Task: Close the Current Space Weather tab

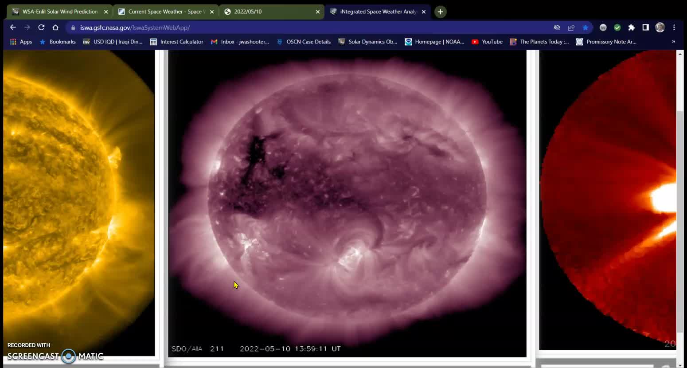Action: point(211,12)
